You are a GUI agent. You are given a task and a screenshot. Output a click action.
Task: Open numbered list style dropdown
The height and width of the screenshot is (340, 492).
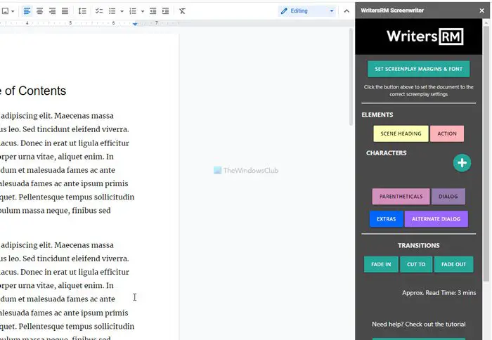tap(143, 11)
